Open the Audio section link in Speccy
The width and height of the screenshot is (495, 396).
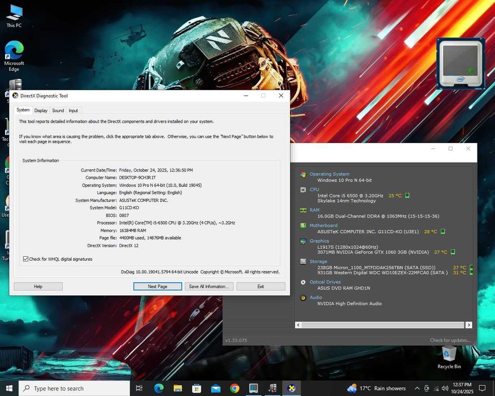coord(316,298)
